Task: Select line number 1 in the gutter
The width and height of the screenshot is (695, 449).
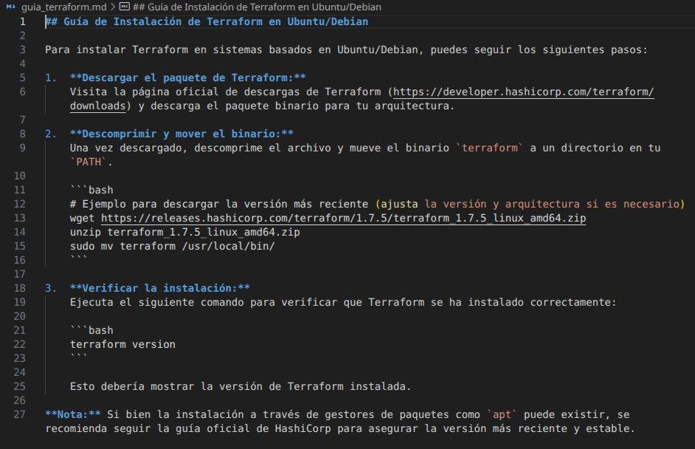Action: click(x=24, y=21)
